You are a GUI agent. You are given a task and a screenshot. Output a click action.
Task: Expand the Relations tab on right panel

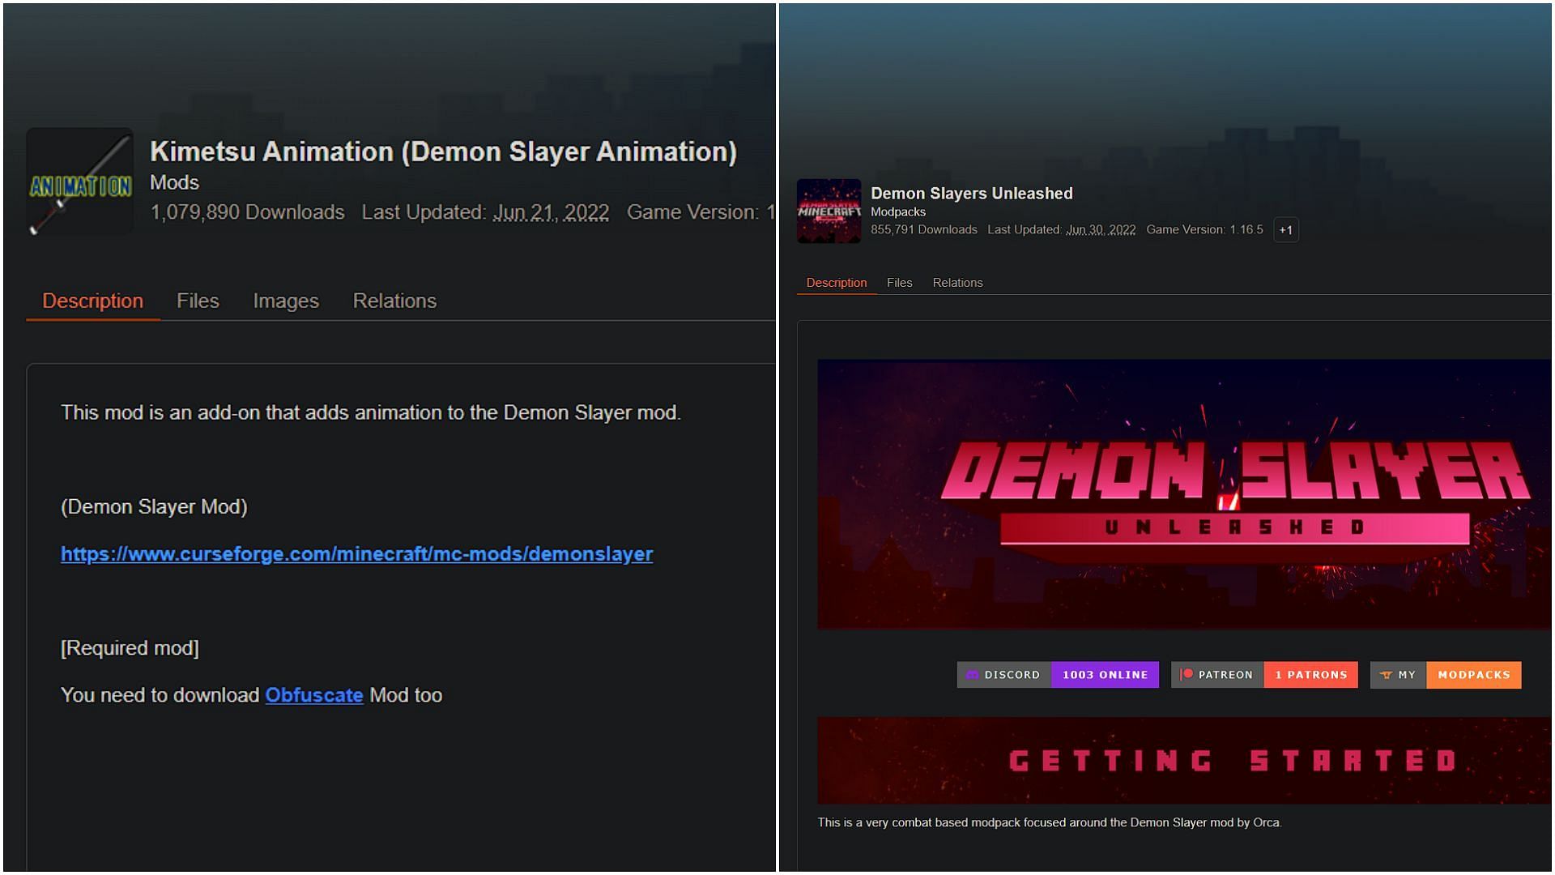(957, 282)
